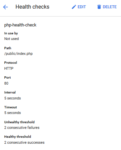
Task: Click the pencil edit icon
Action: (74, 7)
